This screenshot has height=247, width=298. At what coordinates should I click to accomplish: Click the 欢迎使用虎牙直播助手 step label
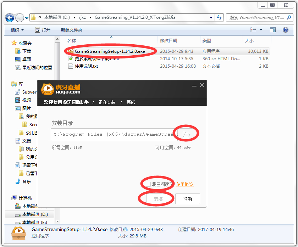[x=66, y=102]
